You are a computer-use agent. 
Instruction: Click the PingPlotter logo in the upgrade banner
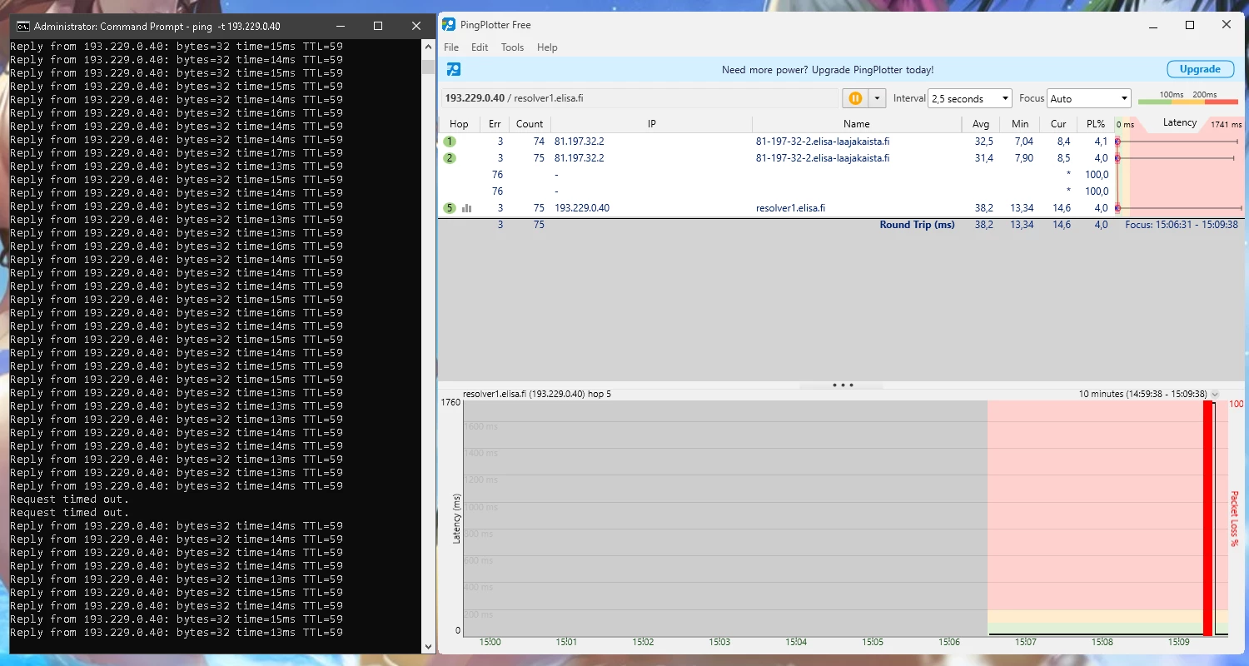[x=454, y=70]
